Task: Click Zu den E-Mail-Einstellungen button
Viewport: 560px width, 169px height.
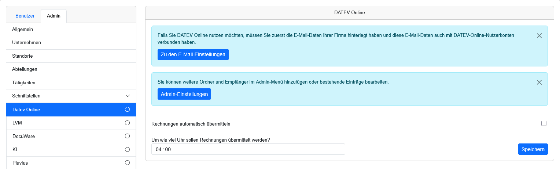Action: pyautogui.click(x=193, y=54)
